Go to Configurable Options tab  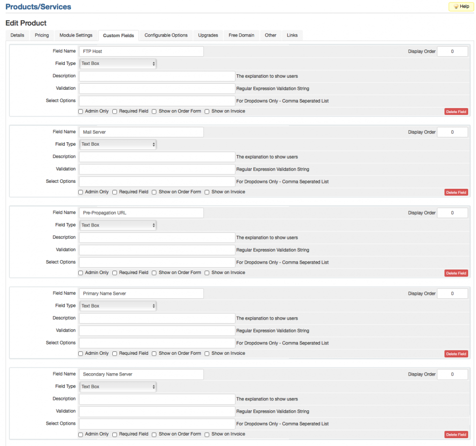[166, 35]
